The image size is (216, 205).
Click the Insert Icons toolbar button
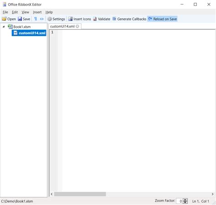80,19
